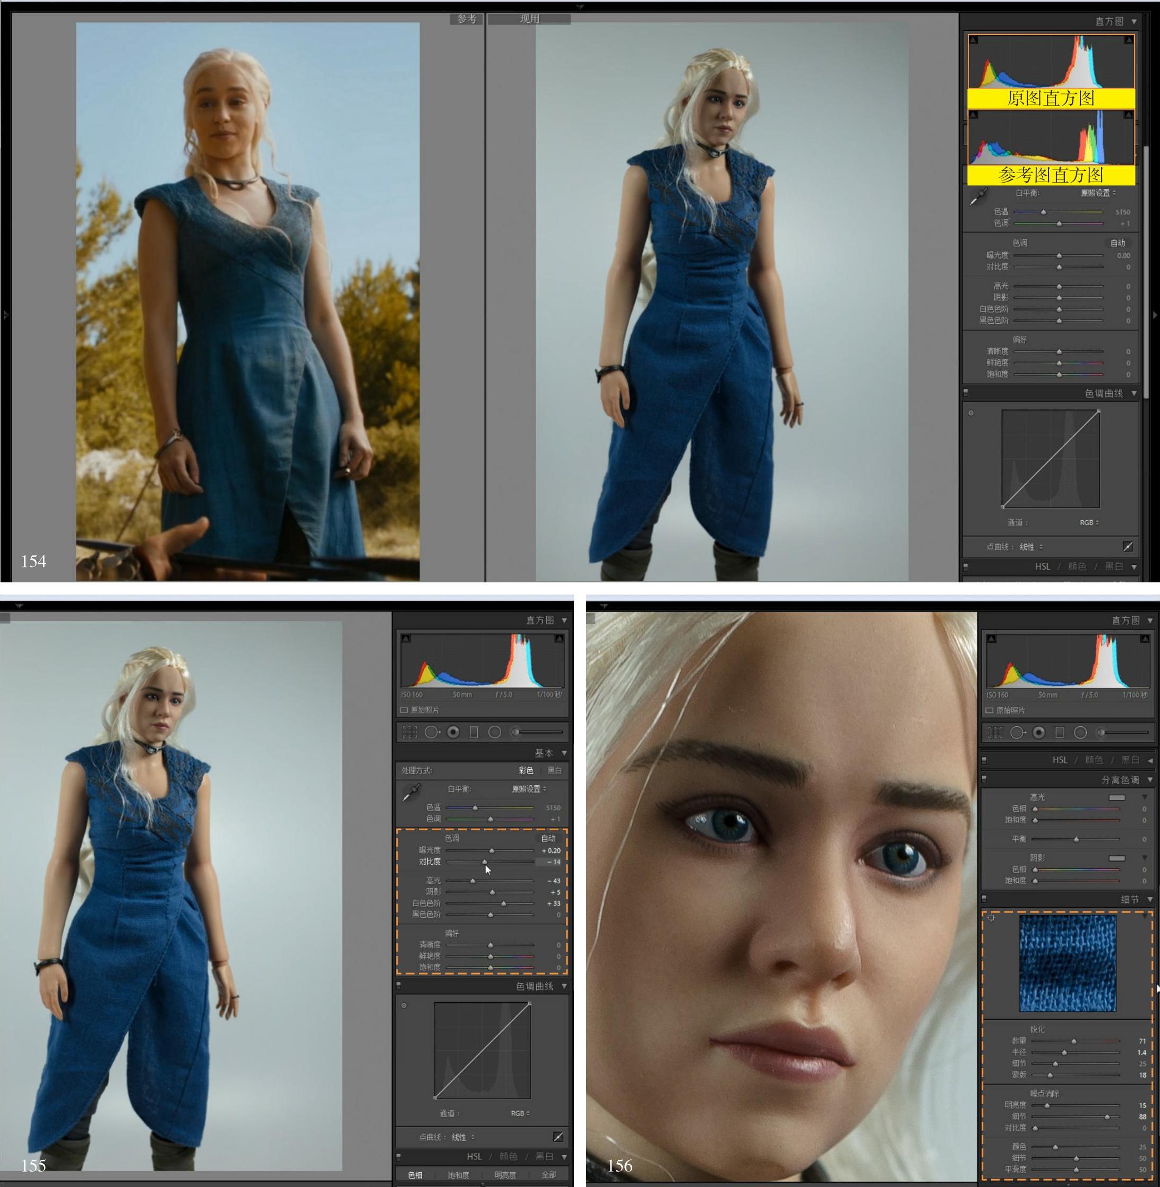Click detail zoom target icon in 细节 panel
This screenshot has width=1160, height=1187.
click(991, 918)
